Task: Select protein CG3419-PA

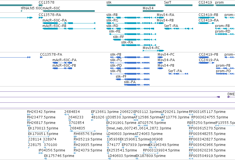Action: [x=206, y=63]
